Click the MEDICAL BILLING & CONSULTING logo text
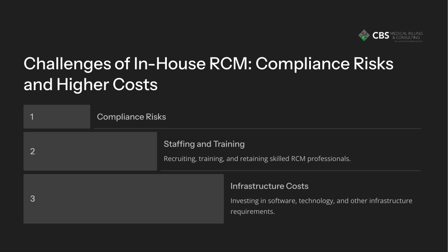Screen dimensions: 448x252 click(406, 35)
